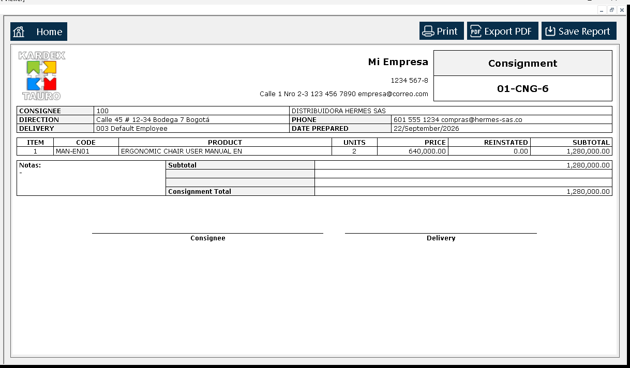Click the PRODUCT column header
Viewport: 630px width, 368px height.
(225, 143)
